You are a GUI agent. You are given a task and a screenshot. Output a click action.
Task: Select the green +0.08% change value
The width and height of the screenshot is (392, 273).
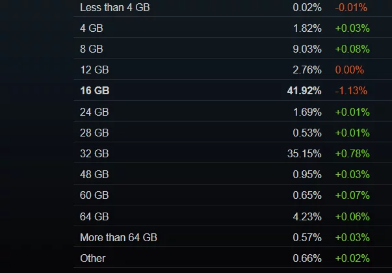point(351,49)
